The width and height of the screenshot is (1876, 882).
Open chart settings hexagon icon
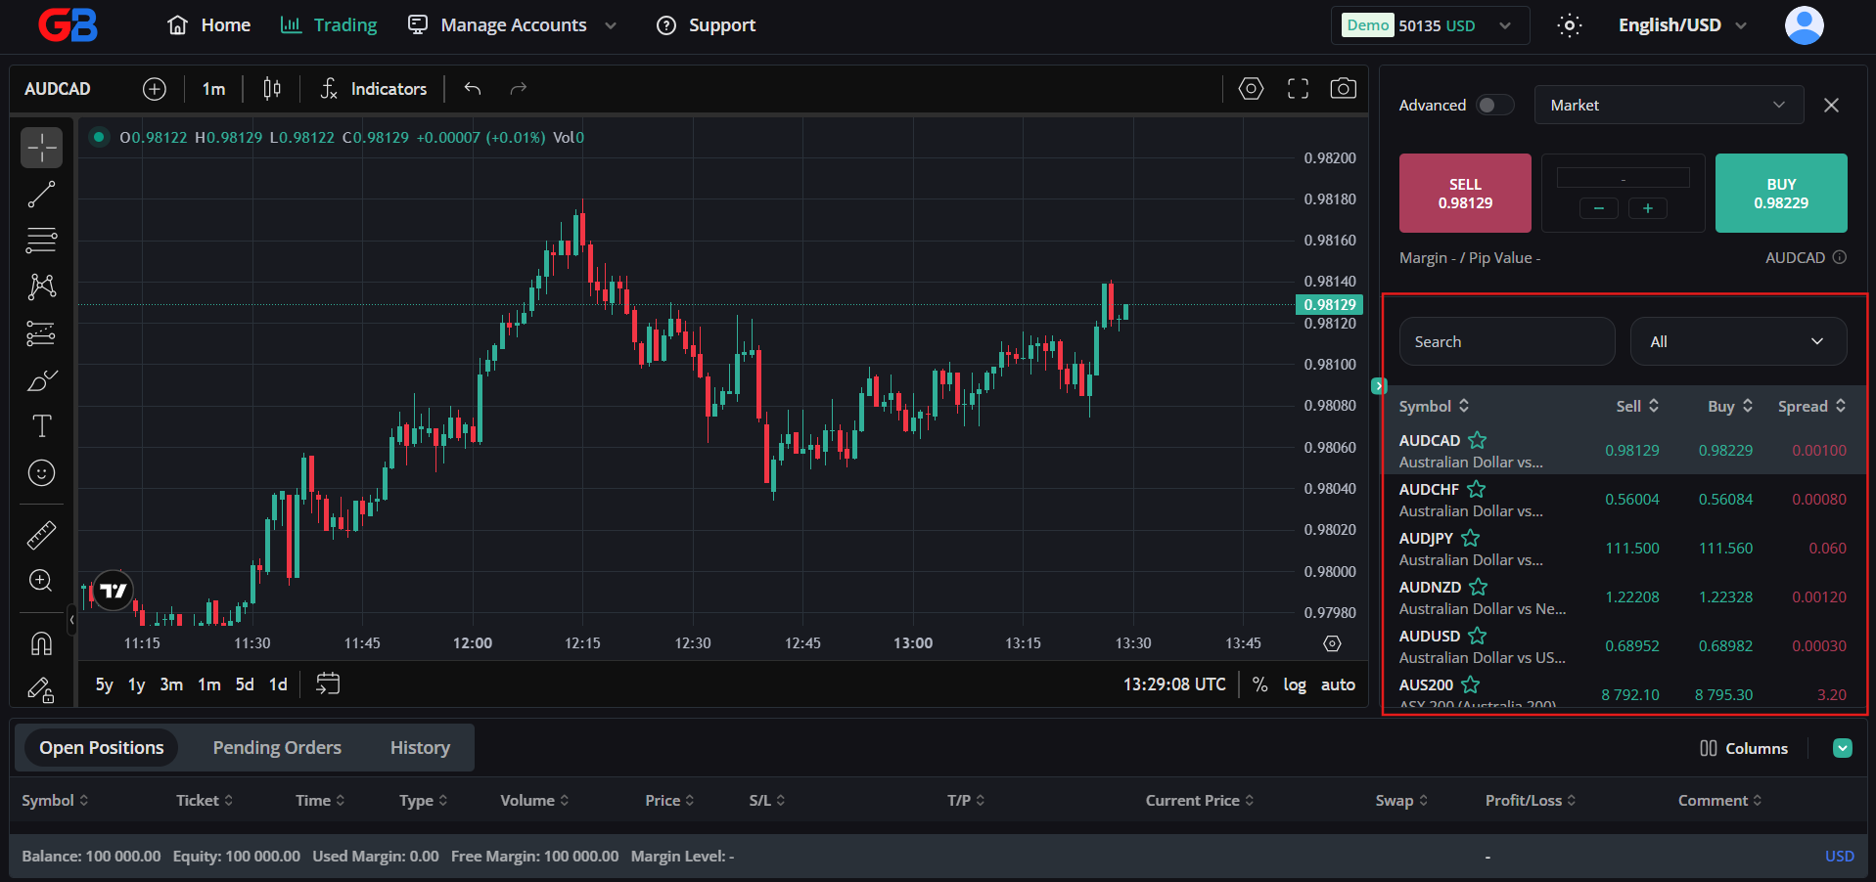click(x=1251, y=89)
